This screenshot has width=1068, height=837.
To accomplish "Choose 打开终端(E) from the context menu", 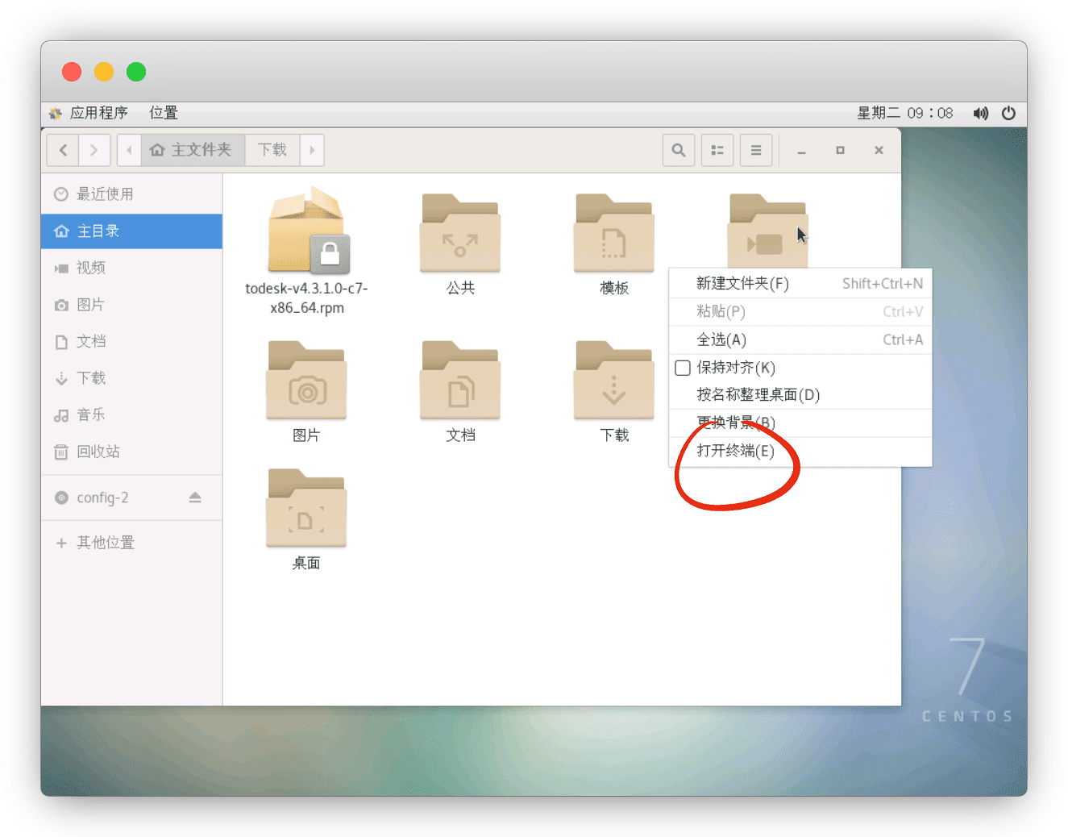I will (735, 451).
